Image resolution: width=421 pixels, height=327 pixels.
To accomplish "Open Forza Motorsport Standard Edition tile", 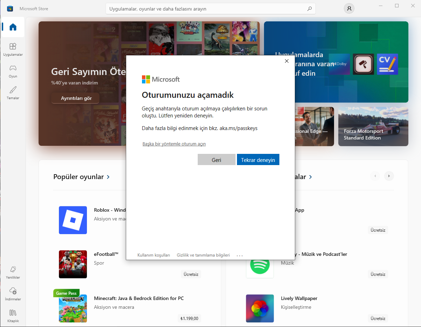I will (x=373, y=127).
